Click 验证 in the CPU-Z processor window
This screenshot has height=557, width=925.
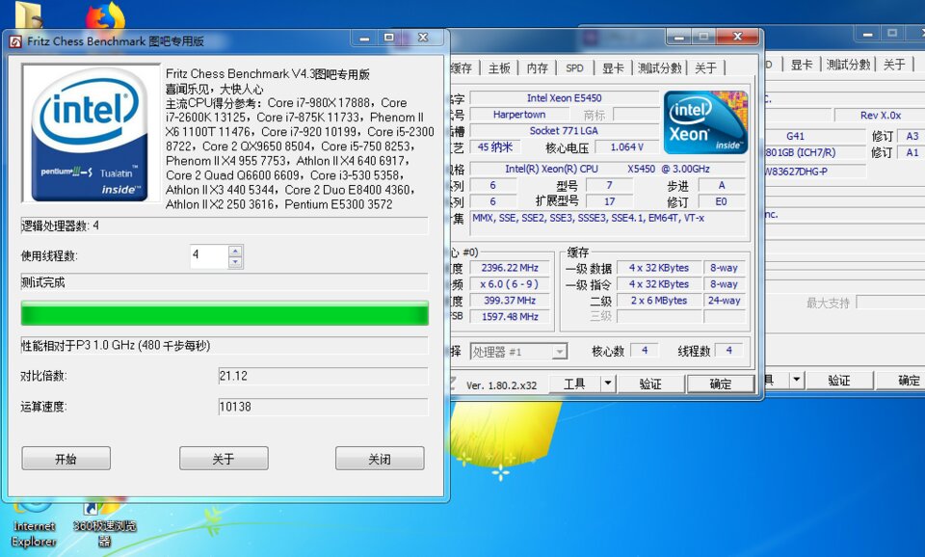(650, 385)
